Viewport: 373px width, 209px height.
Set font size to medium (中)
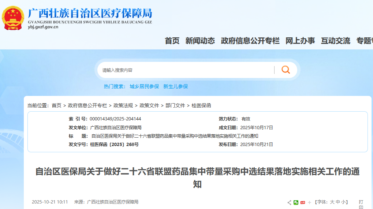point(338,202)
